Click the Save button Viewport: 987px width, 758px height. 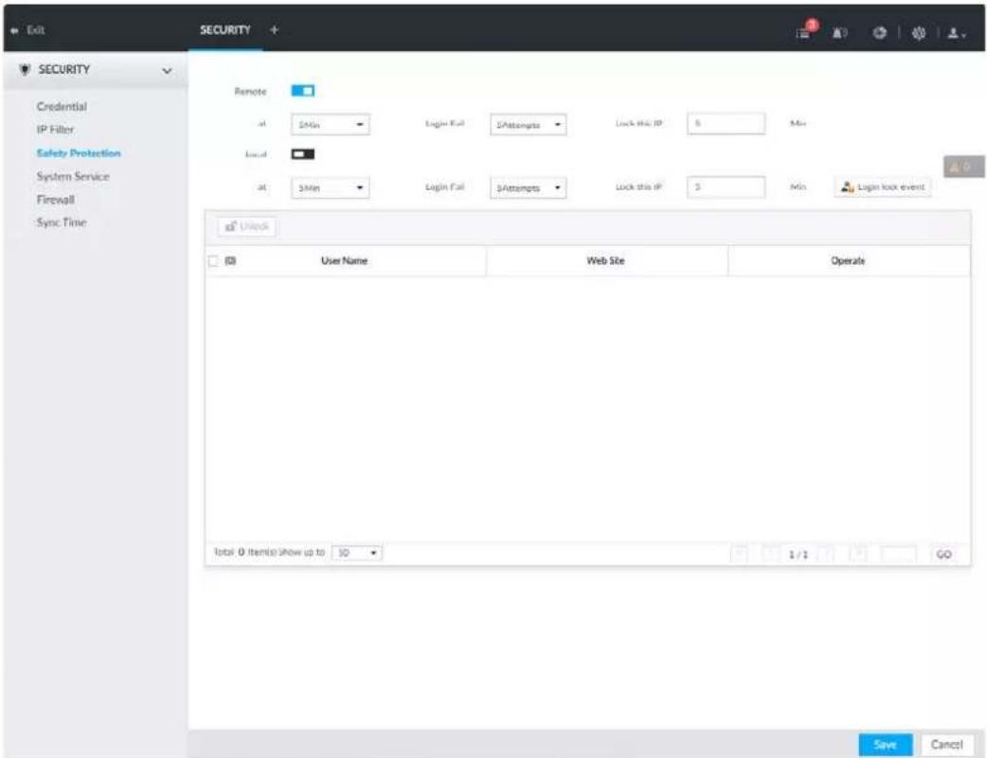coord(885,744)
